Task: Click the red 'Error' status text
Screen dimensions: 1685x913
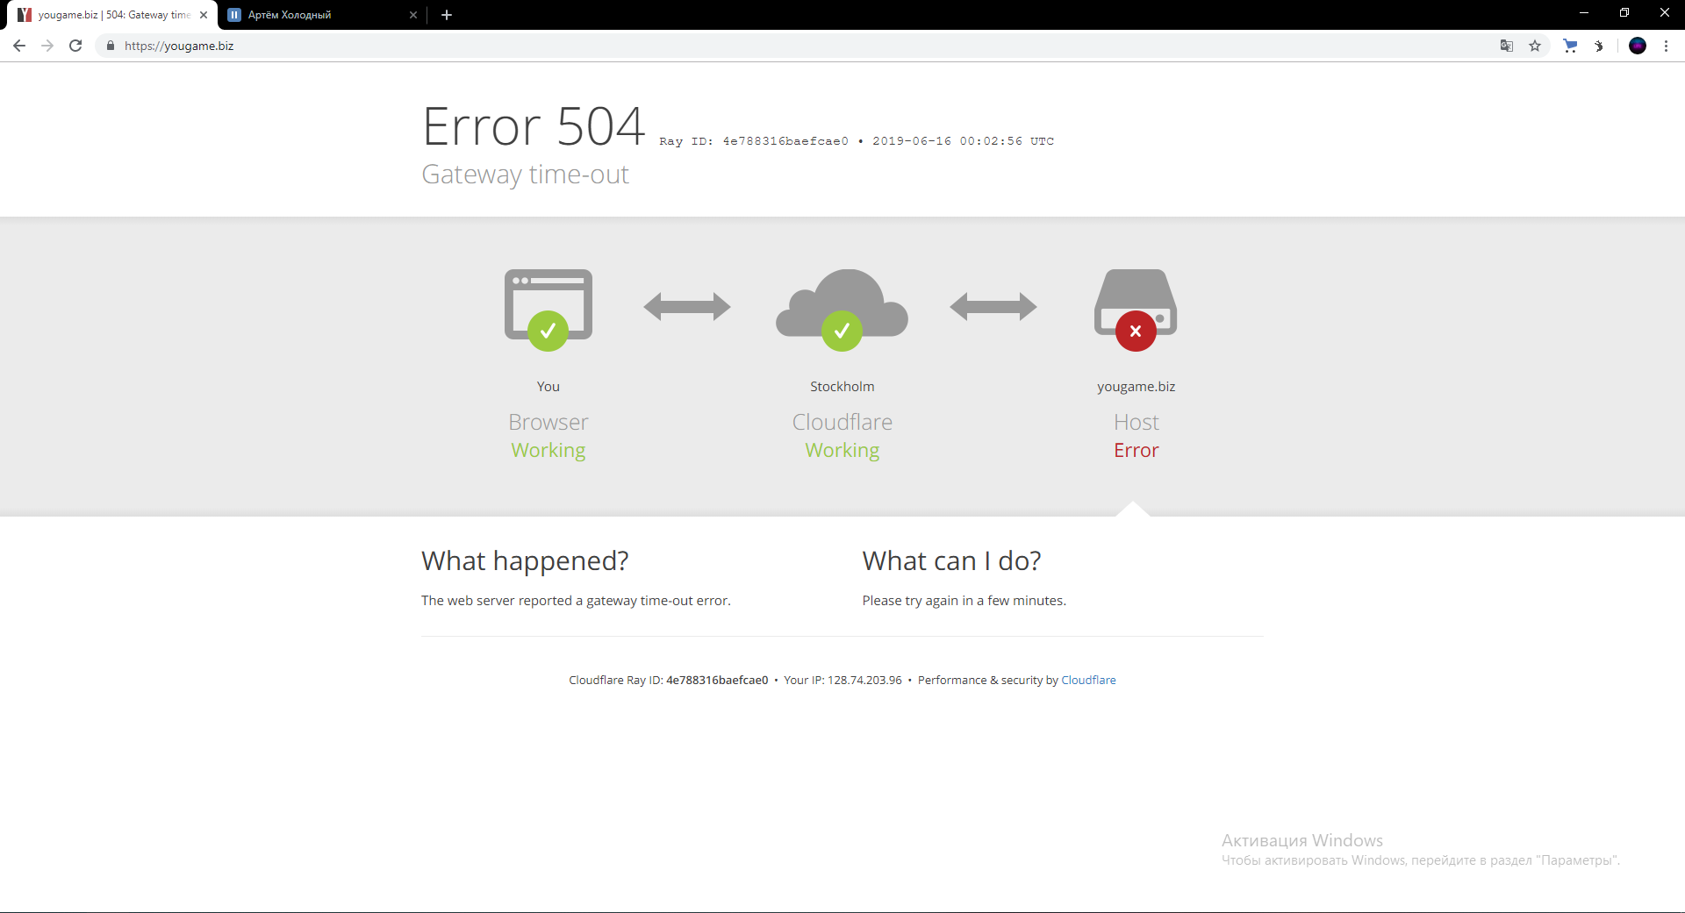Action: (x=1136, y=450)
